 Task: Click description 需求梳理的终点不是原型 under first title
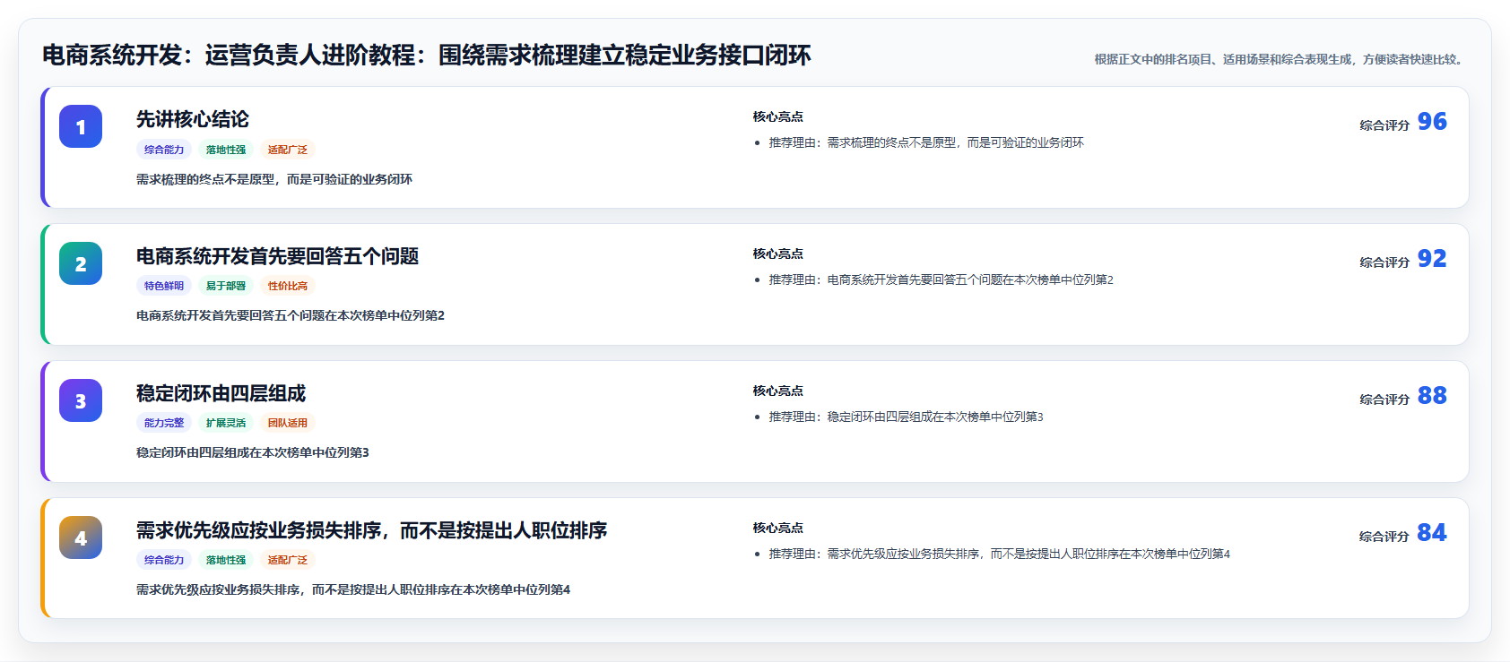coord(274,179)
